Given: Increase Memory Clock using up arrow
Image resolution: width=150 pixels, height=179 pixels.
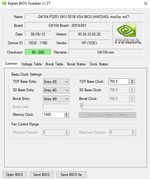Looking at the screenshot, I should pos(66,114).
